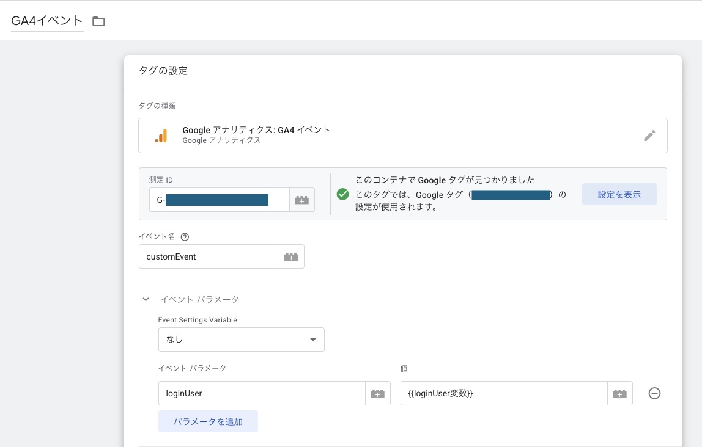Insert a variable into the 測定 ID field
The width and height of the screenshot is (702, 447).
(301, 200)
